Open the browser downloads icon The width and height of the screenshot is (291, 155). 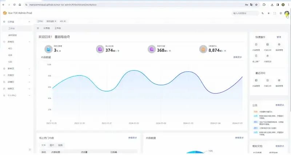coord(272,5)
